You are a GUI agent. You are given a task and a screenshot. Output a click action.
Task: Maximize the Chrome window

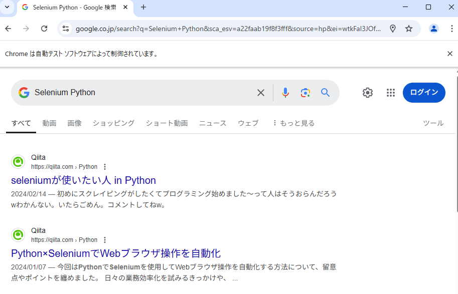point(428,7)
